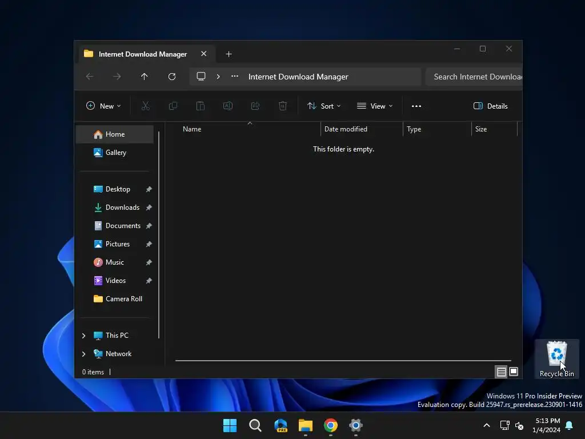Unpin Pictures using its pin icon

click(149, 244)
